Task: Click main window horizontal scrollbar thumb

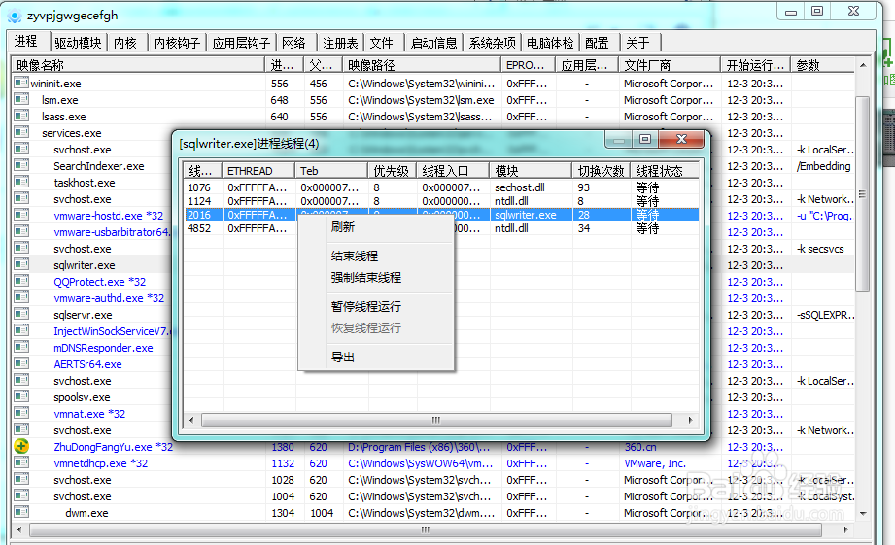Action: [426, 529]
